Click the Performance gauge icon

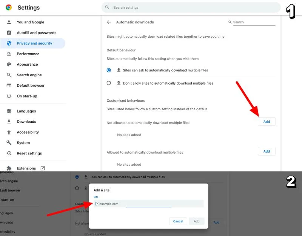(x=9, y=54)
